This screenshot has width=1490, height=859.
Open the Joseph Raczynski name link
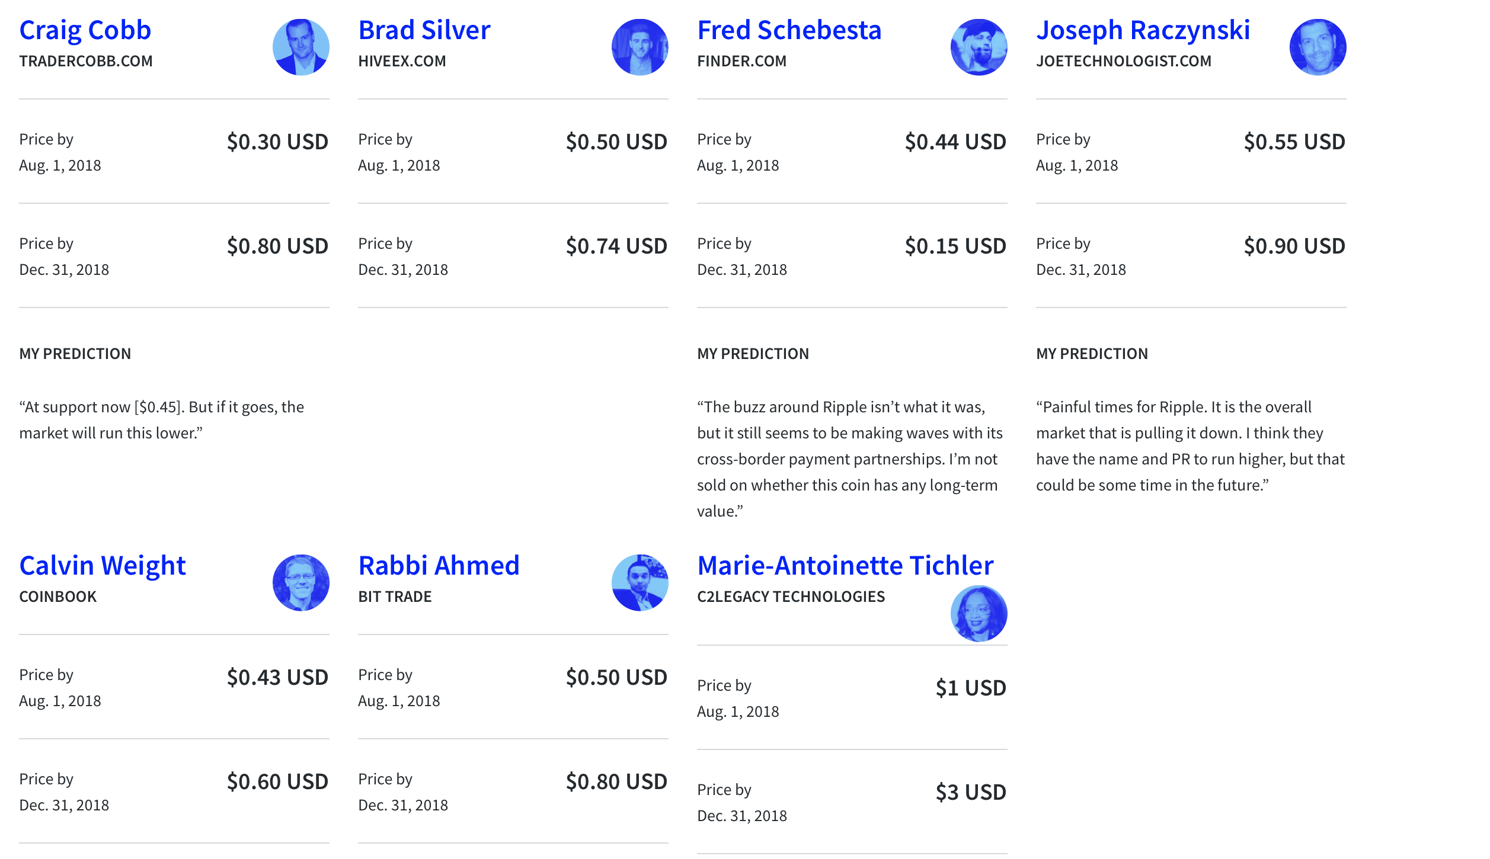coord(1143,30)
